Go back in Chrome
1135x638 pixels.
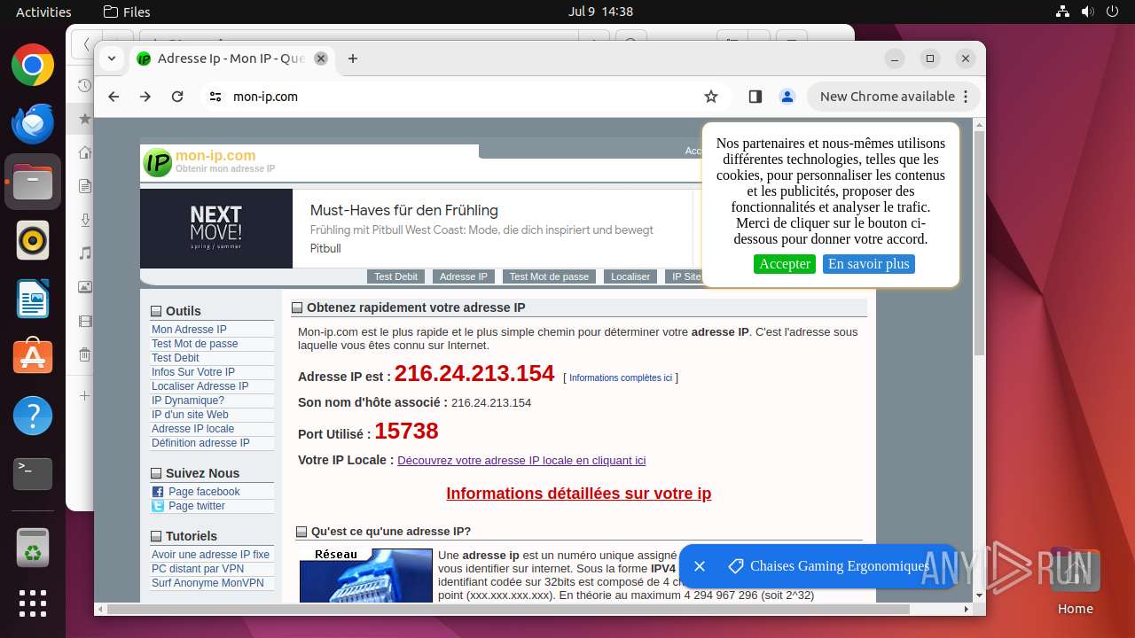click(113, 97)
